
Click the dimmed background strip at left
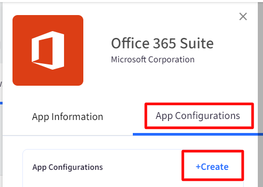coord(1,94)
